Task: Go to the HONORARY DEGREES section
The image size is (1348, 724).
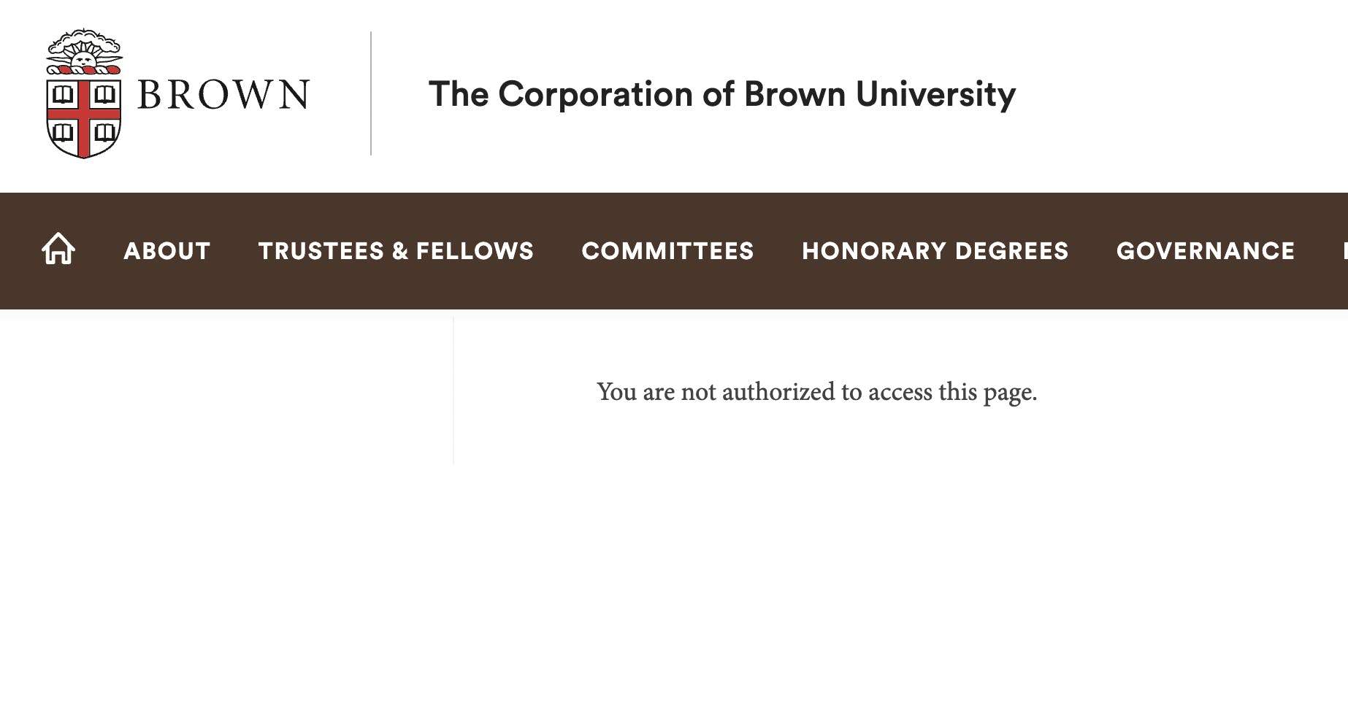Action: pyautogui.click(x=935, y=251)
